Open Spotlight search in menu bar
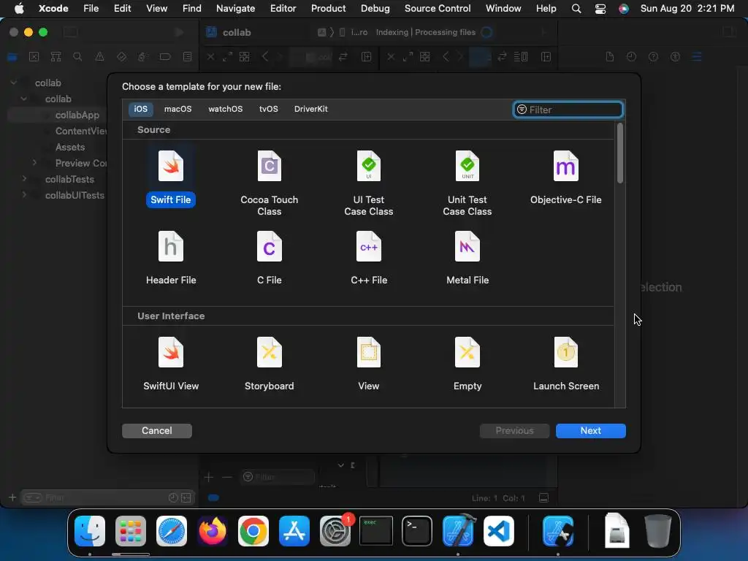748x561 pixels. click(576, 9)
